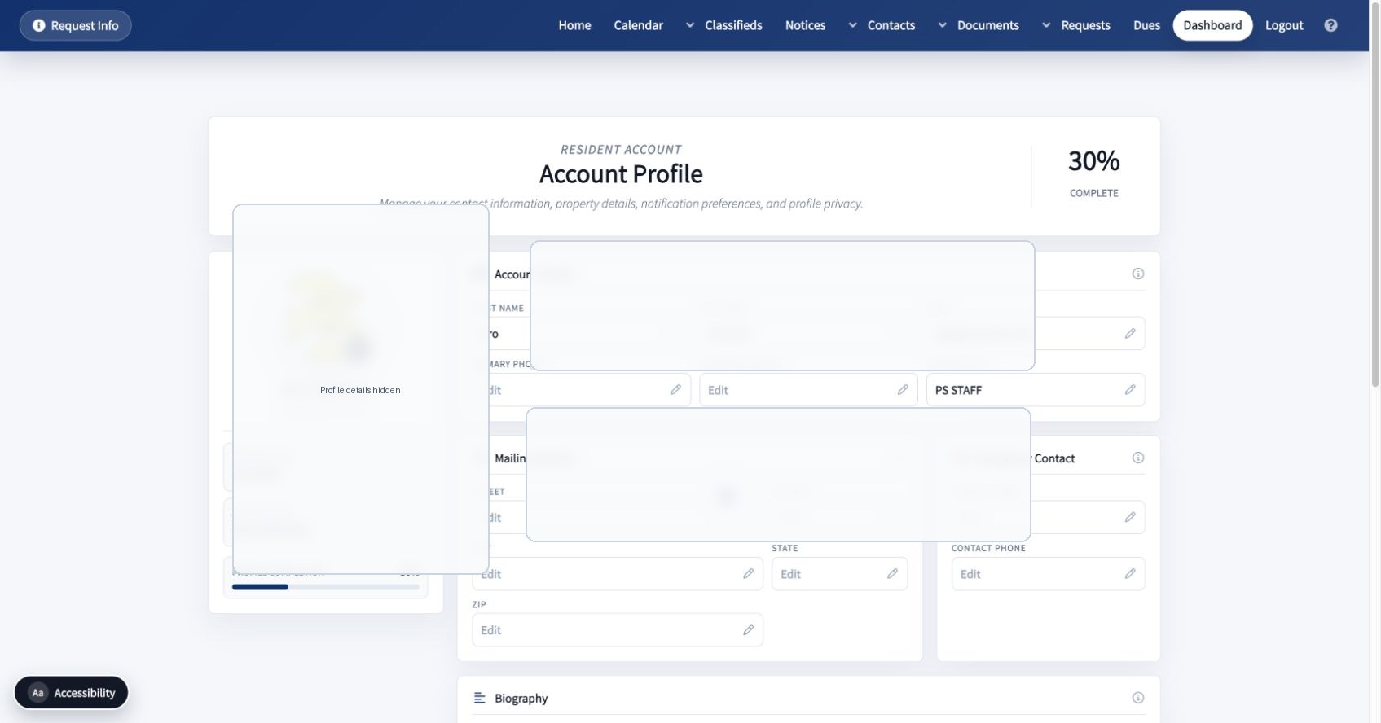
Task: Click pencil icon in field left of State
Action: (x=748, y=574)
